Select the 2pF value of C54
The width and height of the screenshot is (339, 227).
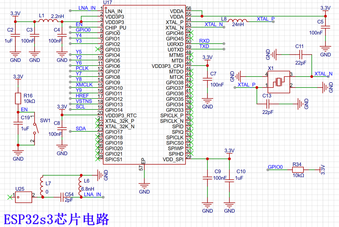click(x=69, y=200)
